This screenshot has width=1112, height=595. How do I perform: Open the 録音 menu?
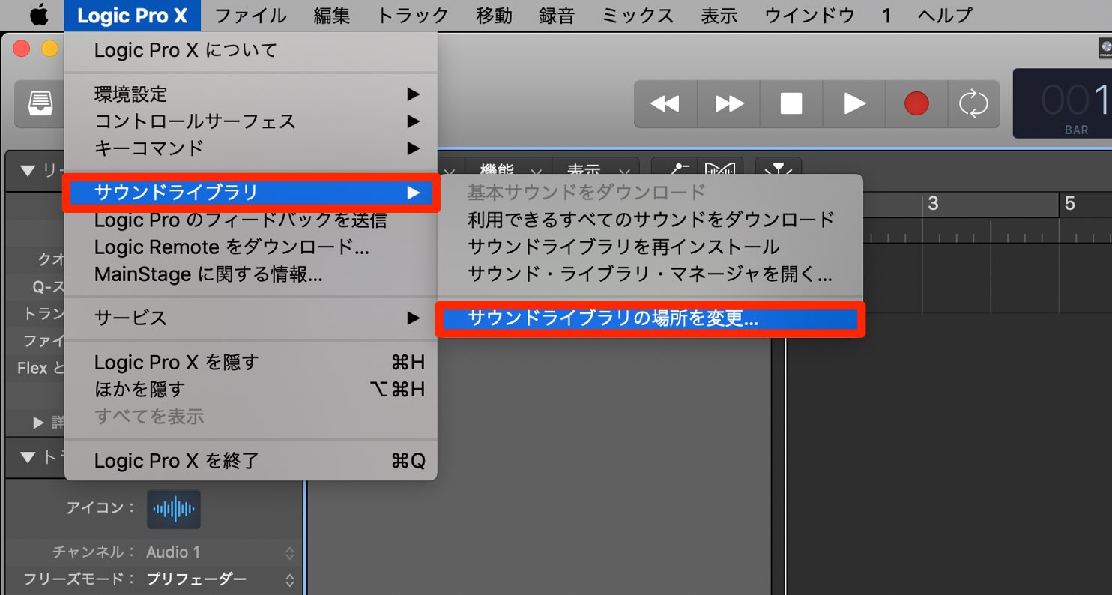click(557, 15)
